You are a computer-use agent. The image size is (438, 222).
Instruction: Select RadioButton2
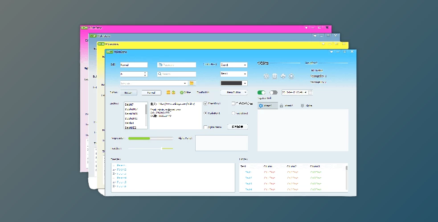pyautogui.click(x=233, y=113)
